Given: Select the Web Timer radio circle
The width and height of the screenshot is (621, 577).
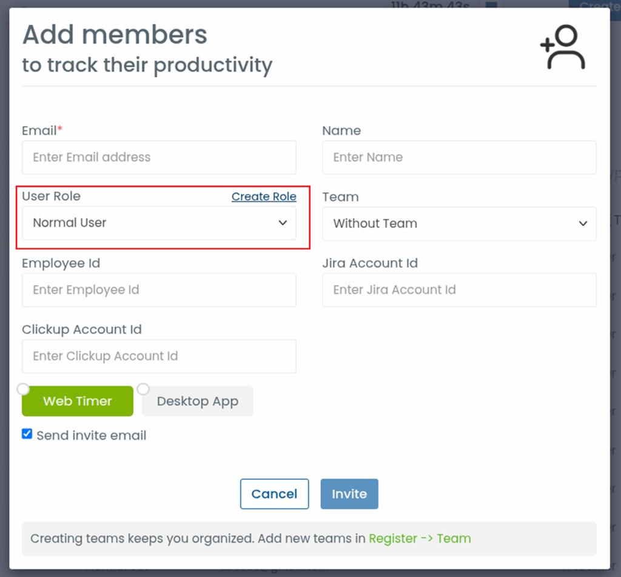Looking at the screenshot, I should pos(23,389).
